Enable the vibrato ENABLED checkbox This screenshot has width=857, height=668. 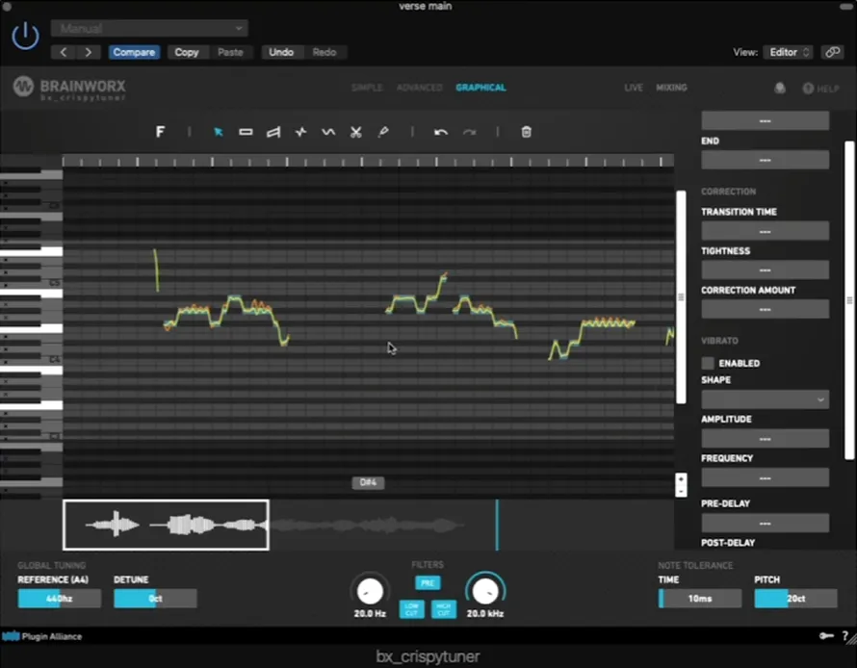[x=708, y=363]
